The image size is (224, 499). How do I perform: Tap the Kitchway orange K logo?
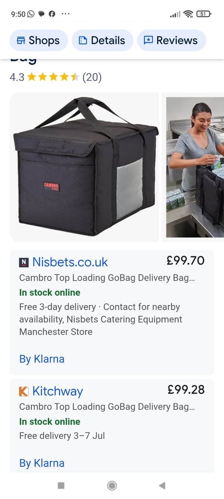(24, 391)
